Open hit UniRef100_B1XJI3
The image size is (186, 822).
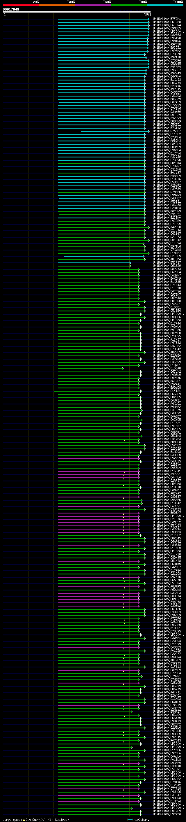[x=167, y=80]
